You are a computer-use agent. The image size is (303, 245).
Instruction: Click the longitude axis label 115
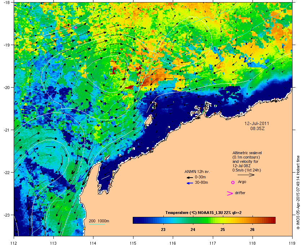(x=133, y=243)
